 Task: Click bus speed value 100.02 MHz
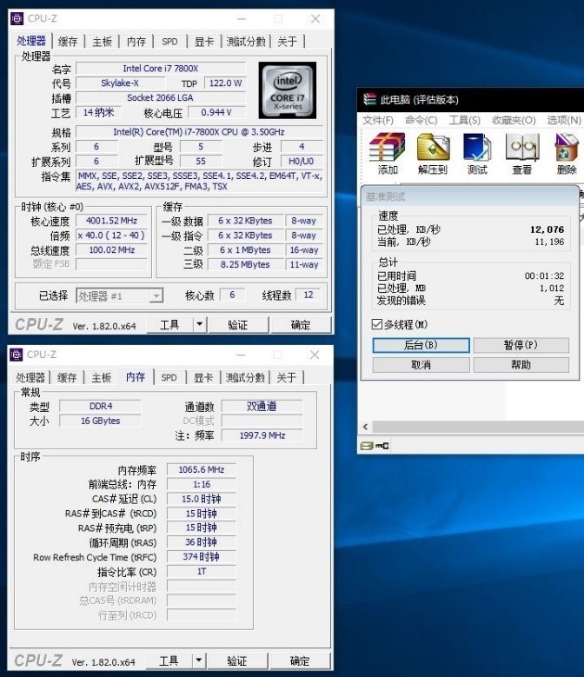point(112,250)
